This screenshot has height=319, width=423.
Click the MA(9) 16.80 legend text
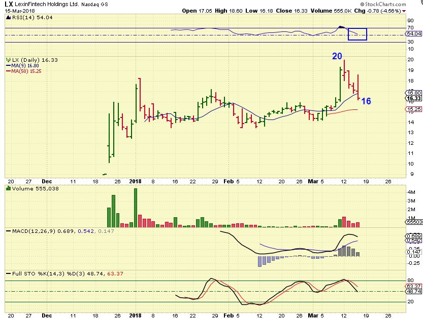tap(25, 66)
